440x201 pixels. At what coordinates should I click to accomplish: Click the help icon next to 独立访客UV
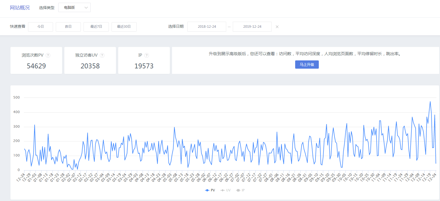pyautogui.click(x=102, y=55)
